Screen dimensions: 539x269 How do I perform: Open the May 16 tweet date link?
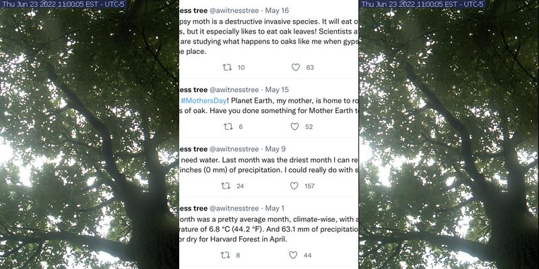click(x=277, y=11)
